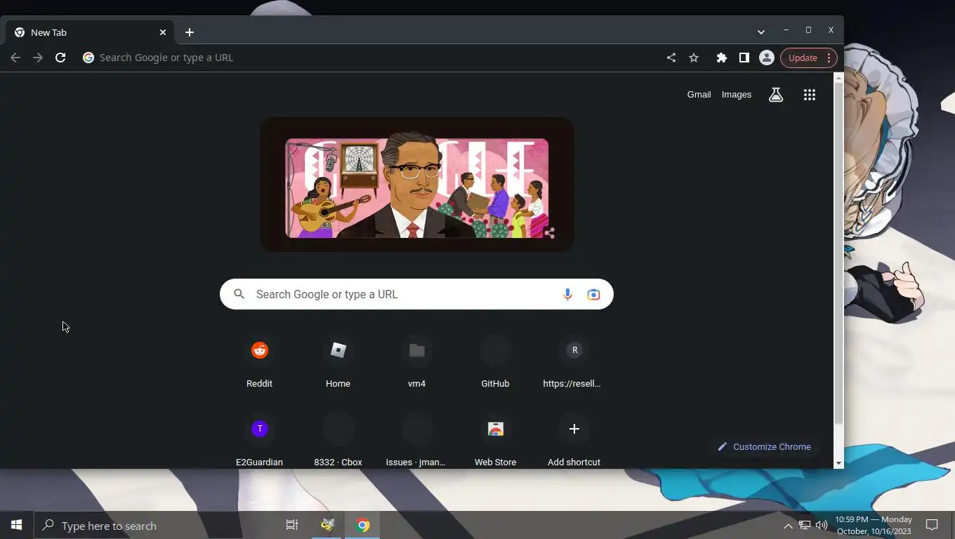Open the Issues · jman... shortcut
955x539 pixels.
coord(416,441)
